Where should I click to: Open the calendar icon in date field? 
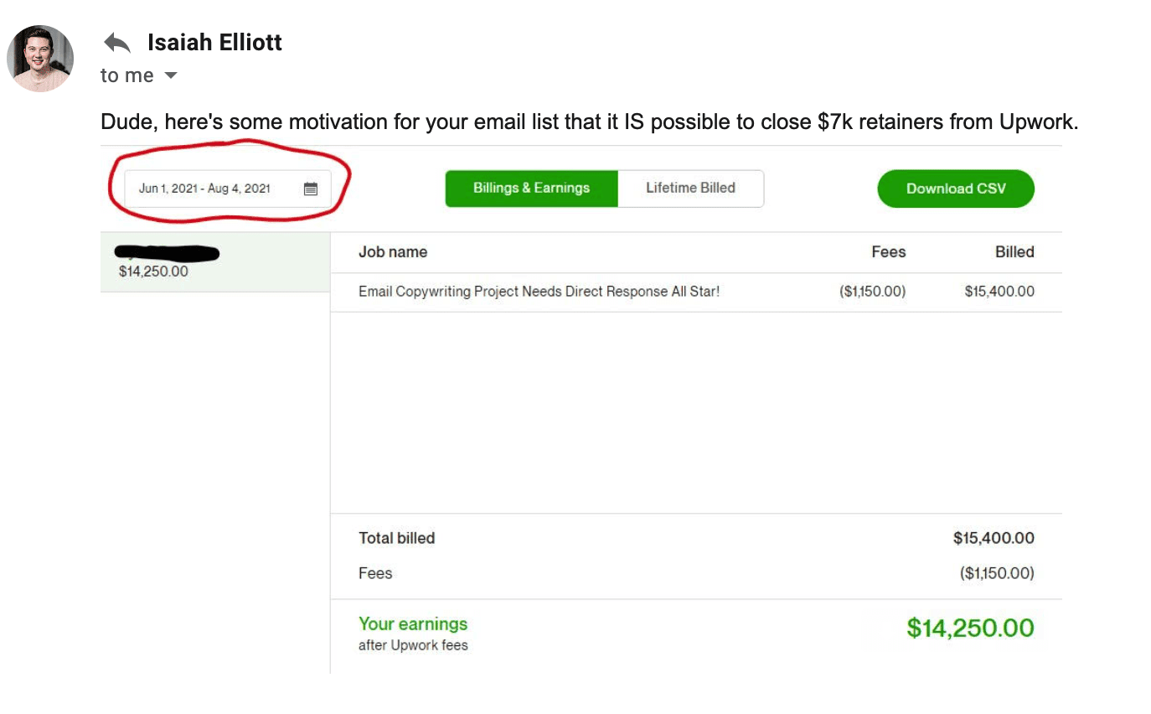(x=310, y=189)
